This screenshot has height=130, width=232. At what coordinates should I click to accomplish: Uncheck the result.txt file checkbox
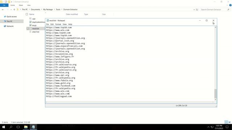click(28, 29)
